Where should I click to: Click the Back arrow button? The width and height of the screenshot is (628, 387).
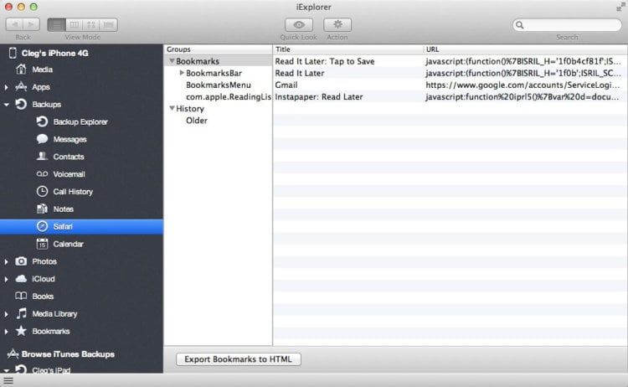(x=14, y=24)
